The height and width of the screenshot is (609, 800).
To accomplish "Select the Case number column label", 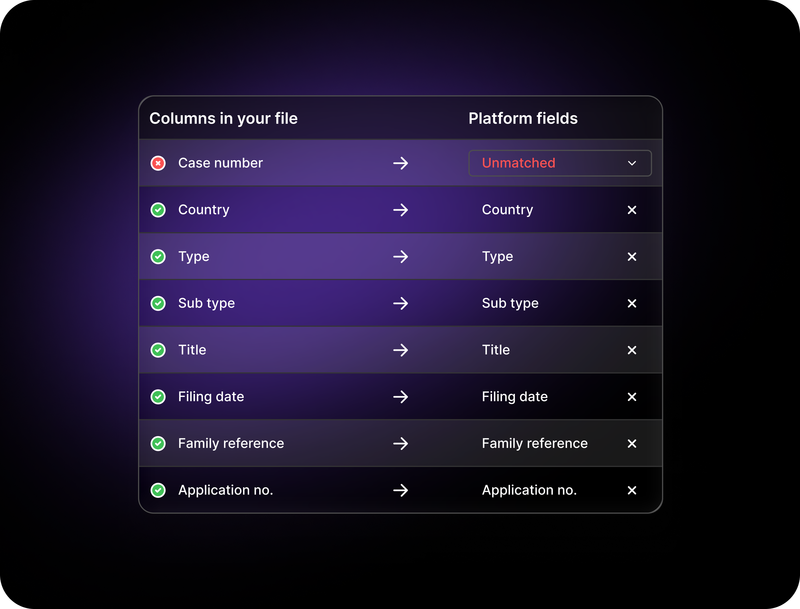I will point(220,163).
